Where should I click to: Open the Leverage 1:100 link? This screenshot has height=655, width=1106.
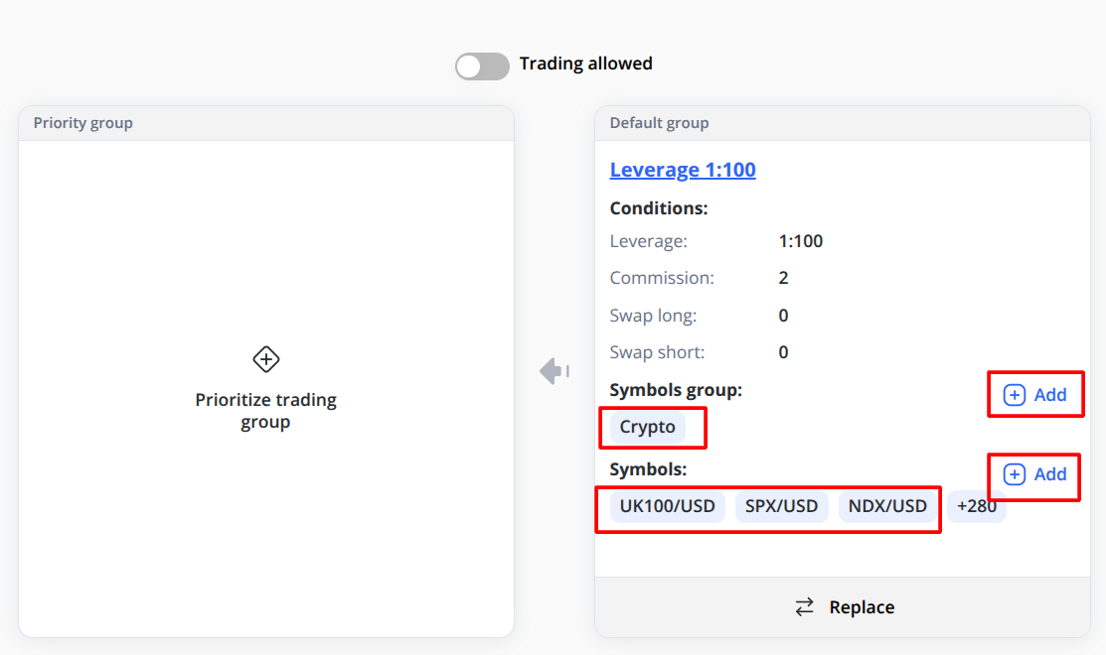tap(682, 170)
